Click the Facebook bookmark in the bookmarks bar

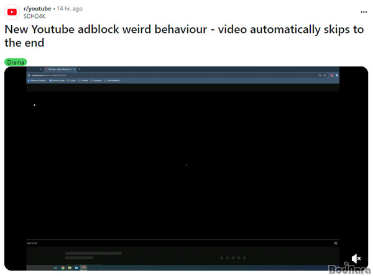[37, 81]
